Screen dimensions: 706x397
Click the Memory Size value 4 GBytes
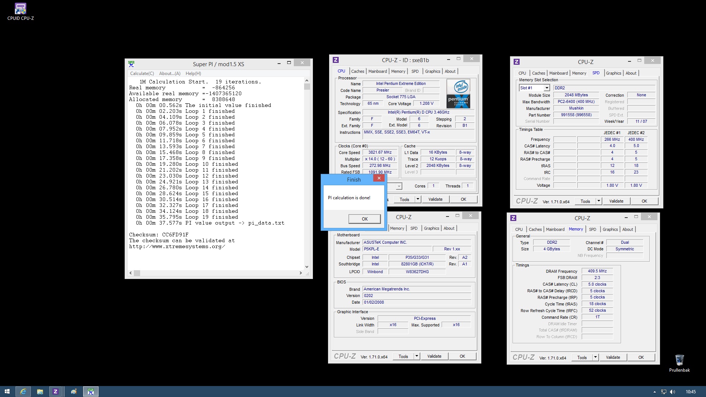(552, 249)
